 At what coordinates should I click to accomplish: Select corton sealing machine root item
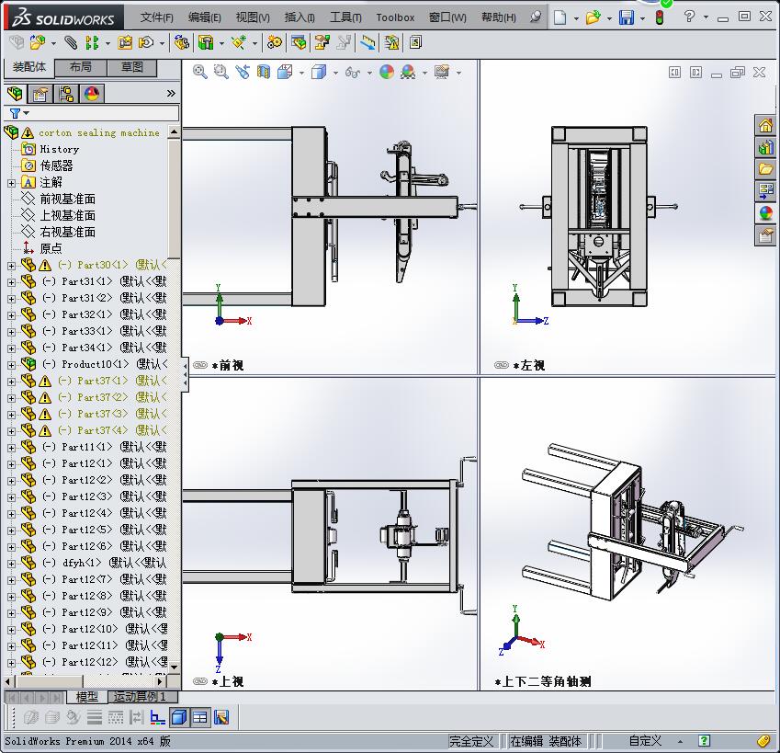tap(99, 133)
